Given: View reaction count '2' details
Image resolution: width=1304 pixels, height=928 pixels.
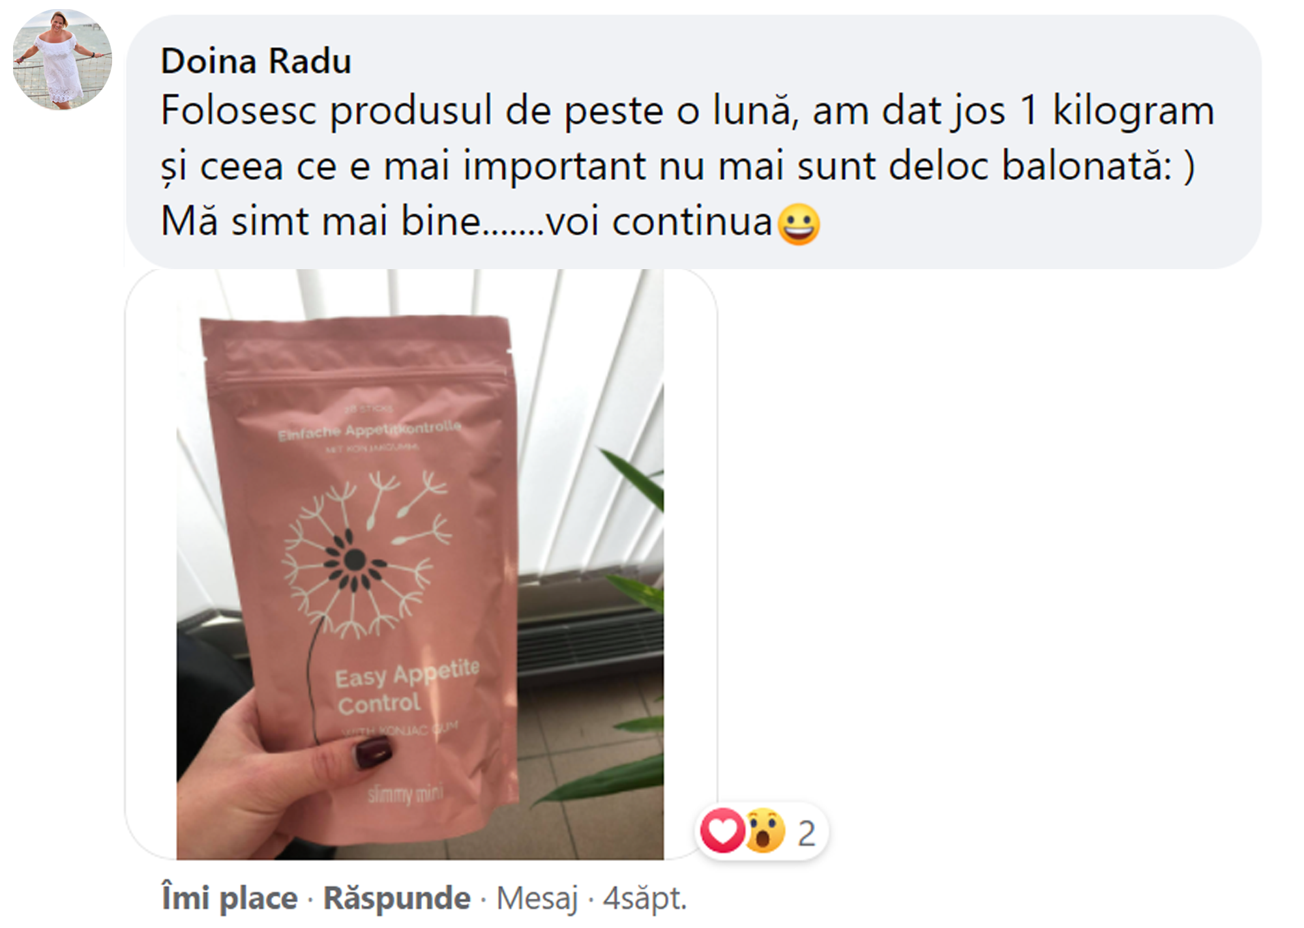Looking at the screenshot, I should coord(807,834).
